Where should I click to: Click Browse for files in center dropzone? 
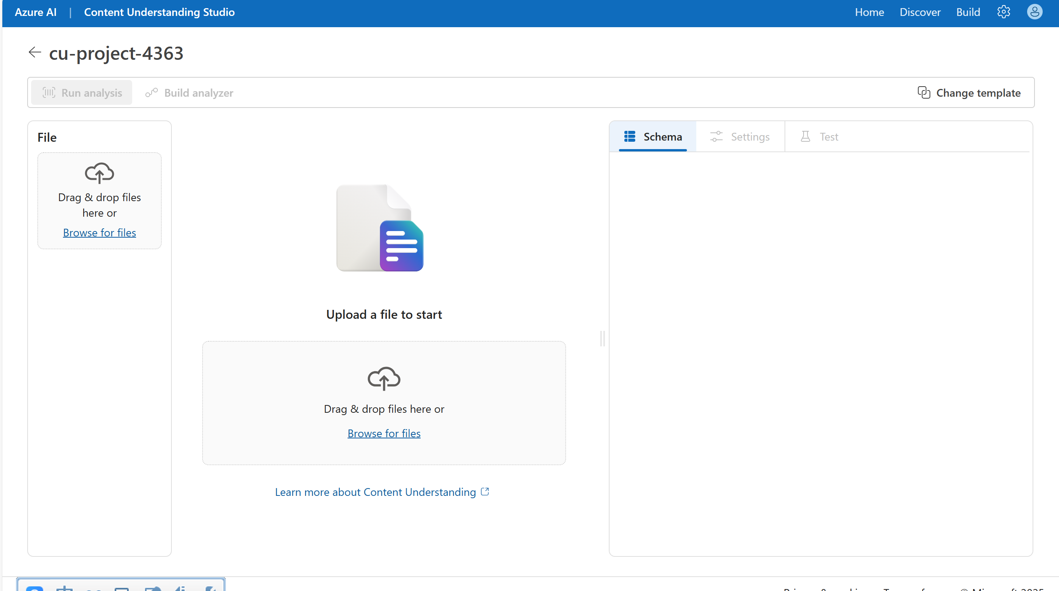pyautogui.click(x=384, y=433)
